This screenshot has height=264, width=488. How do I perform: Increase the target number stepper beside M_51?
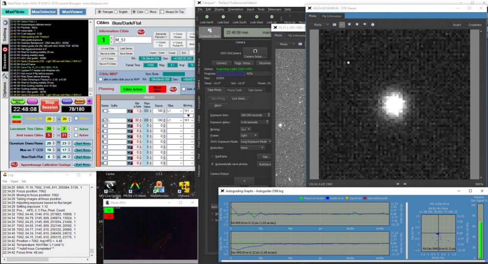[111, 38]
